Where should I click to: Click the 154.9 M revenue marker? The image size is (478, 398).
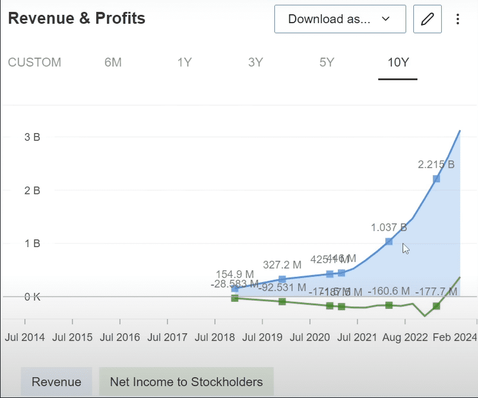(235, 288)
